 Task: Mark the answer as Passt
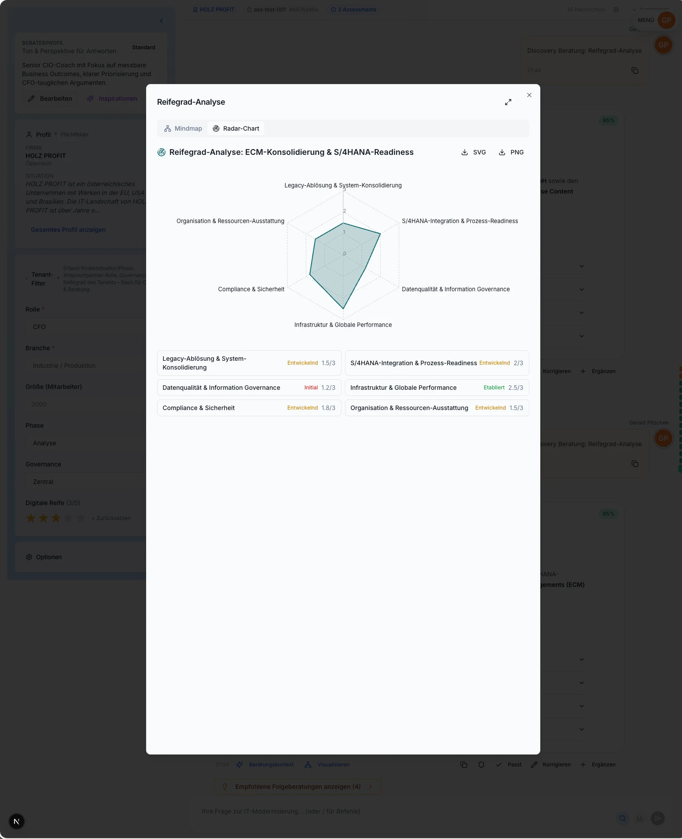pyautogui.click(x=509, y=765)
